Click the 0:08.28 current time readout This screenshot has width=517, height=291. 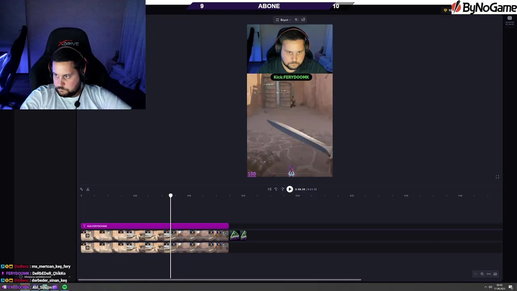click(x=300, y=190)
